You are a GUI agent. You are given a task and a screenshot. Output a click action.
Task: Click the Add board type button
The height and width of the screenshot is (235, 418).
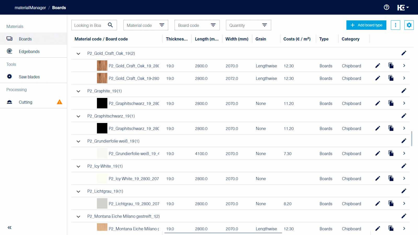point(366,25)
